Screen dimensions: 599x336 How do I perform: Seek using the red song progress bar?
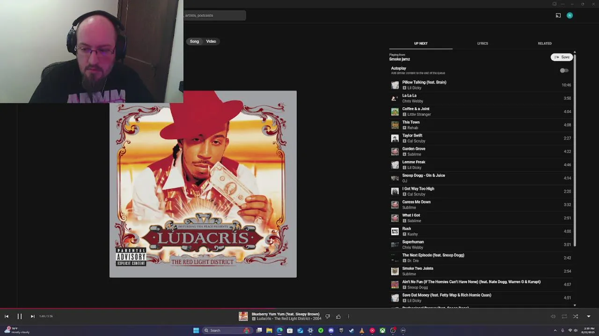pos(299,308)
